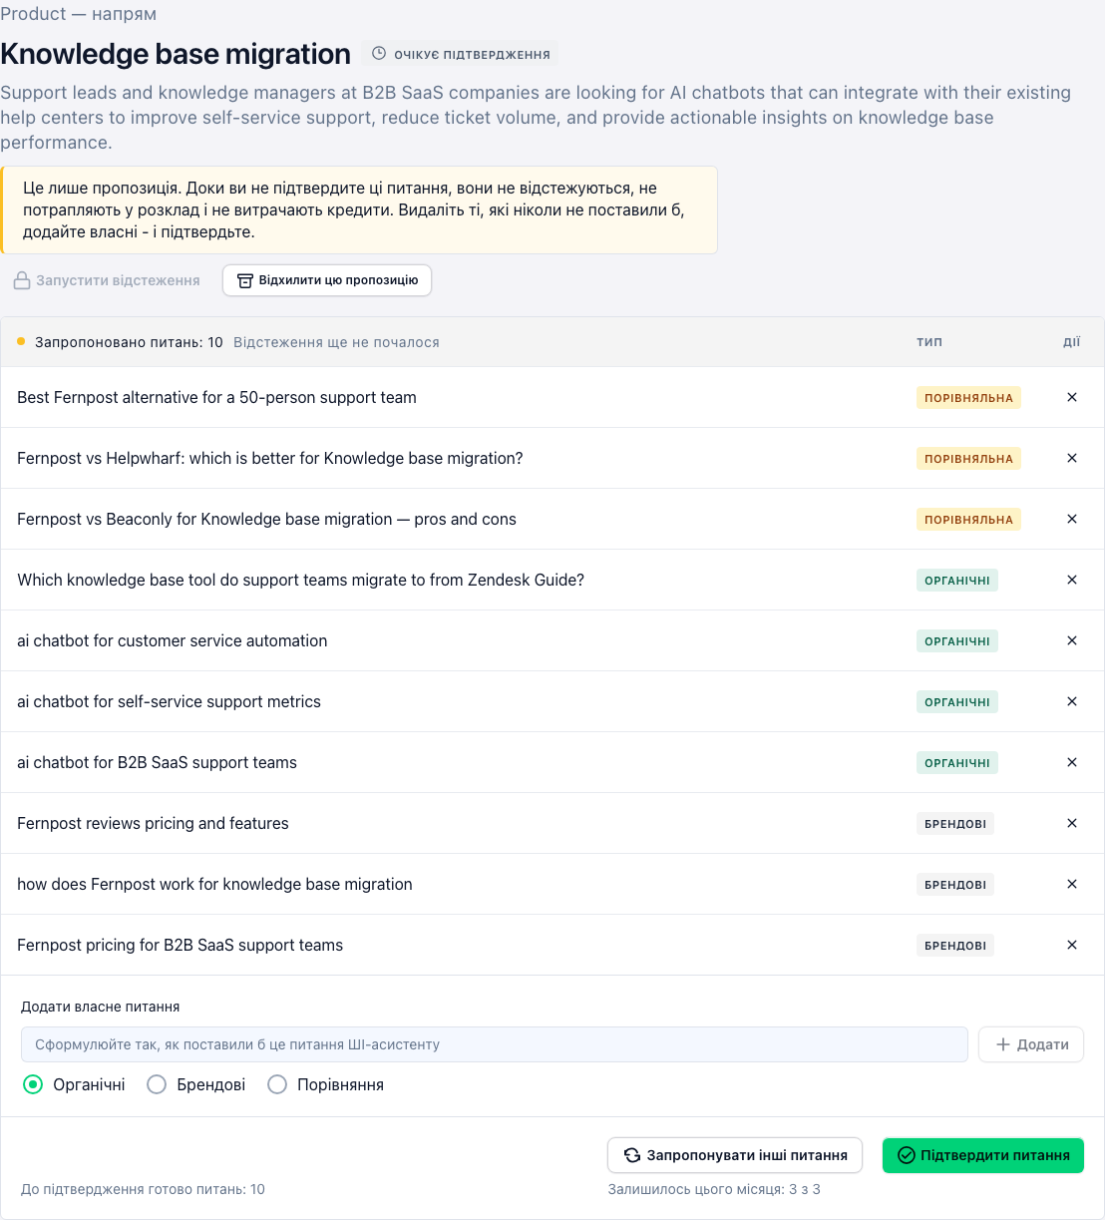Remove the 'Fernpost vs Beaconly' question
The height and width of the screenshot is (1220, 1105).
(x=1072, y=519)
